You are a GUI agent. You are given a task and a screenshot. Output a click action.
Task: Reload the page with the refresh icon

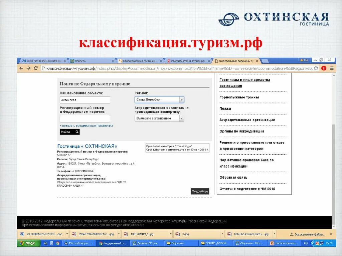pyautogui.click(x=36, y=68)
